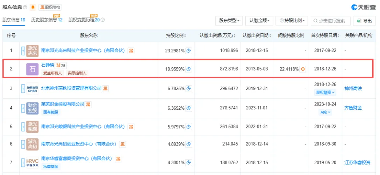Screen dimensions: 380x175
Task: Focus the 点击进行搜索 search field
Action: tap(330, 21)
